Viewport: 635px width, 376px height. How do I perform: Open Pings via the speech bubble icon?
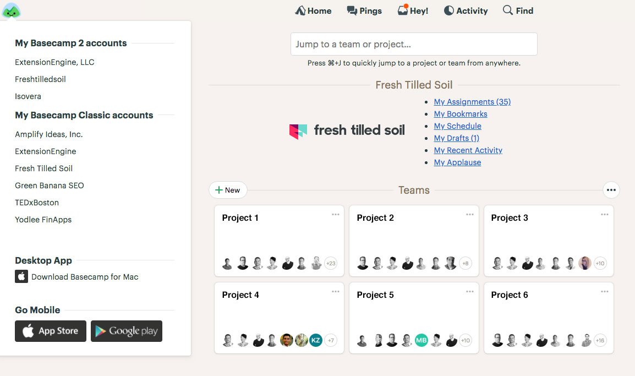pyautogui.click(x=351, y=10)
